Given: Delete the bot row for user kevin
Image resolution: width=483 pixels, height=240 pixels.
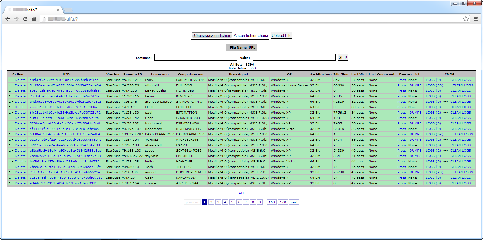Looking at the screenshot, I should pos(20,96).
